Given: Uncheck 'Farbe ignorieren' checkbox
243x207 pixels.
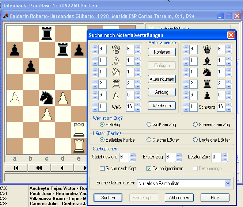Looking at the screenshot, I should pos(149,168).
